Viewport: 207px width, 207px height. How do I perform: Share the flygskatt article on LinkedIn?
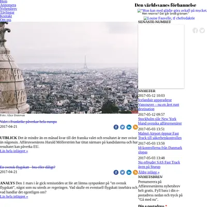pyautogui.click(x=129, y=172)
